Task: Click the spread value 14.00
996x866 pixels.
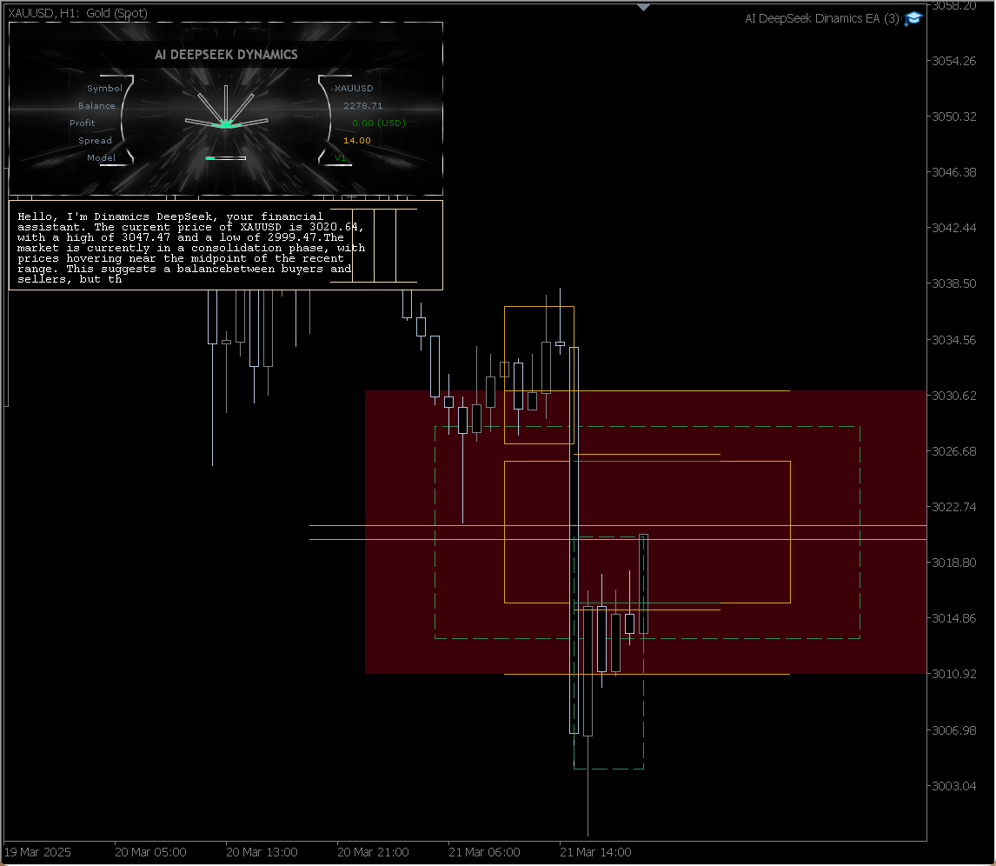Action: 357,140
